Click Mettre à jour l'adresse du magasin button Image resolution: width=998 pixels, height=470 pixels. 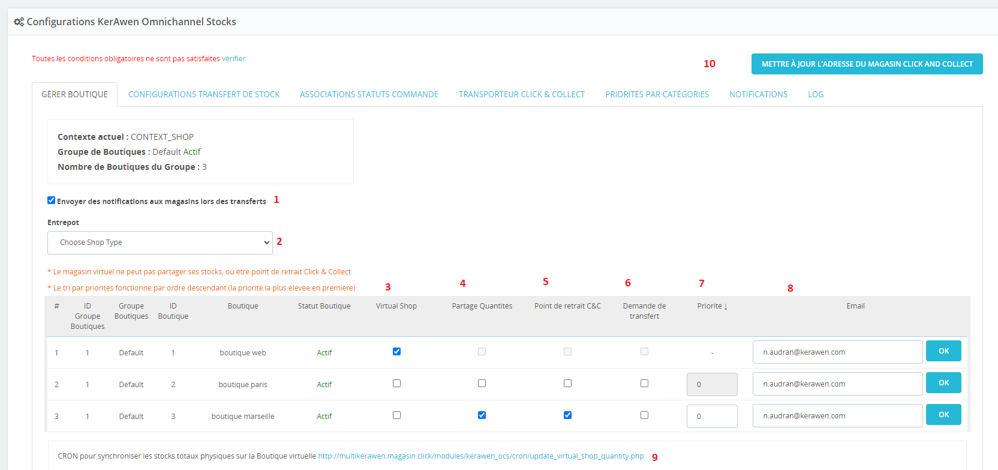(867, 64)
